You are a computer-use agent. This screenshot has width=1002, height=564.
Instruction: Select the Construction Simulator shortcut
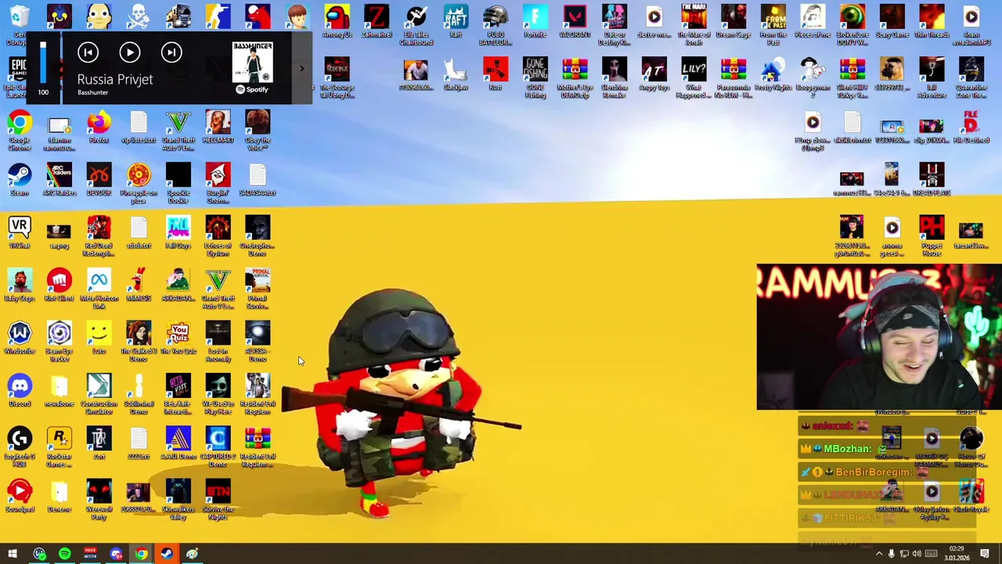(x=99, y=395)
